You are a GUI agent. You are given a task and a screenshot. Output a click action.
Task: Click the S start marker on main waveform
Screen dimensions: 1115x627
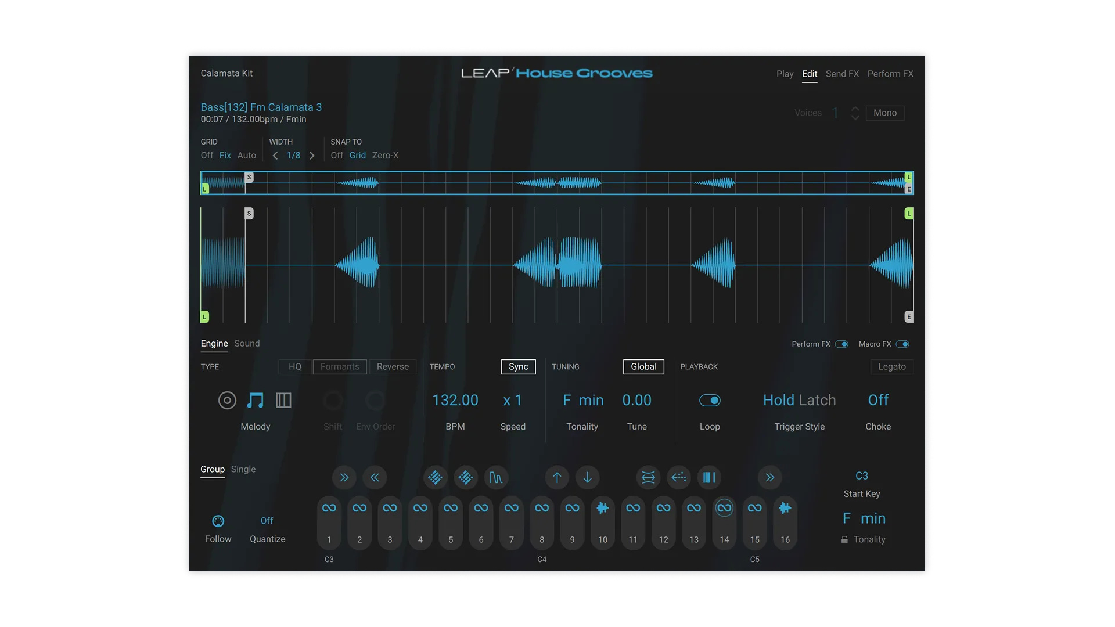tap(249, 214)
